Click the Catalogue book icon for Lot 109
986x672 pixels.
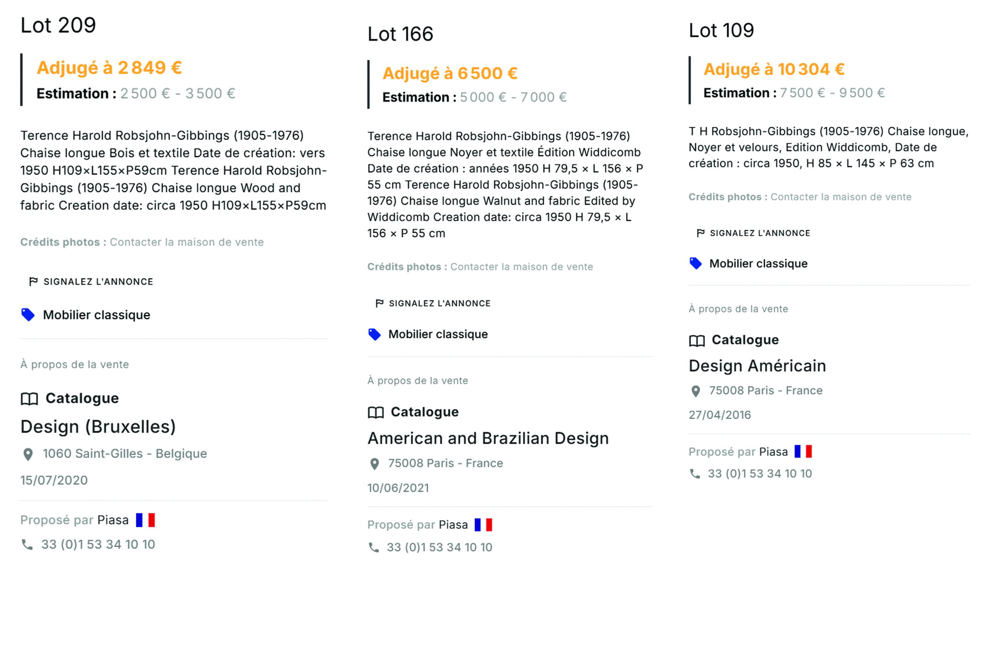click(697, 341)
